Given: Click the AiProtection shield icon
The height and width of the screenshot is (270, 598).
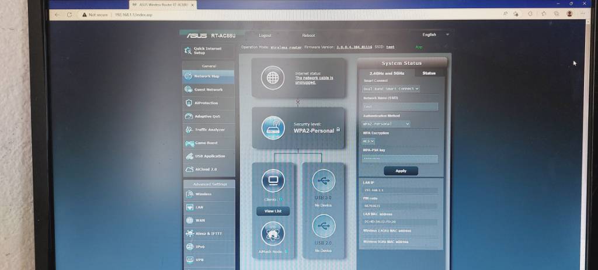Looking at the screenshot, I should click(189, 103).
